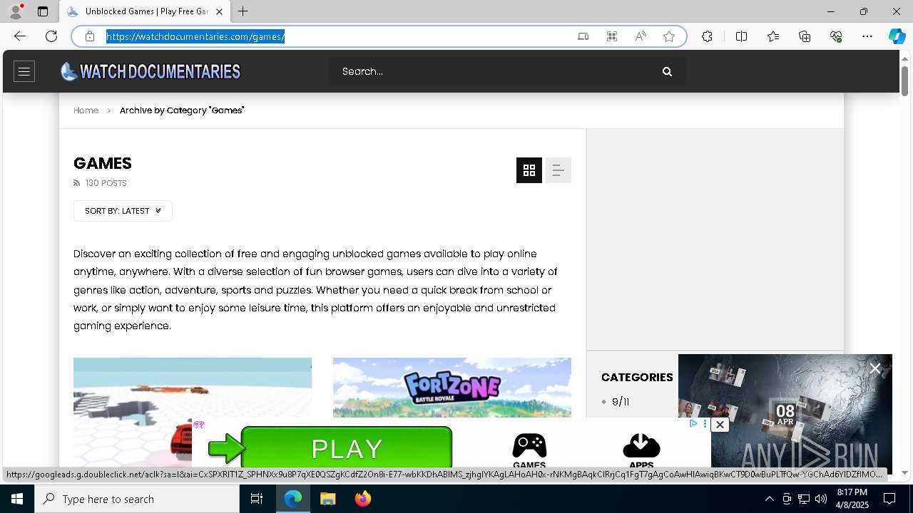913x513 pixels.
Task: Open File Explorer from taskbar
Action: pyautogui.click(x=328, y=499)
